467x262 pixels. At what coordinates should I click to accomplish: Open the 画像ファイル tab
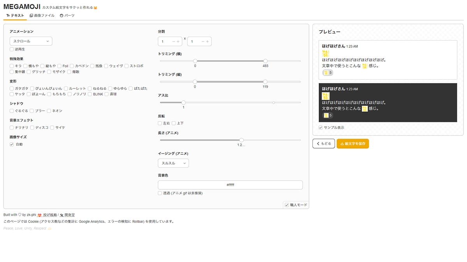[42, 16]
